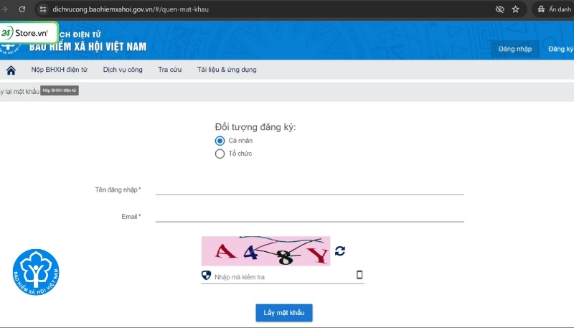The height and width of the screenshot is (328, 574).
Task: Go to home via house icon
Action: point(11,70)
